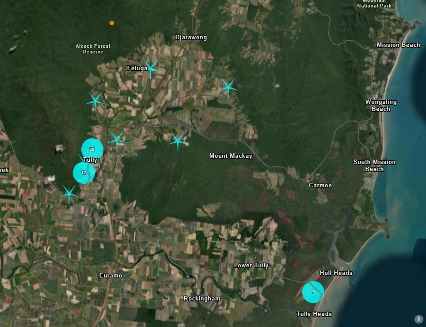426x327 pixels.
Task: Open the cluster with 7 sightings near Tully Heads
Action: tap(313, 292)
